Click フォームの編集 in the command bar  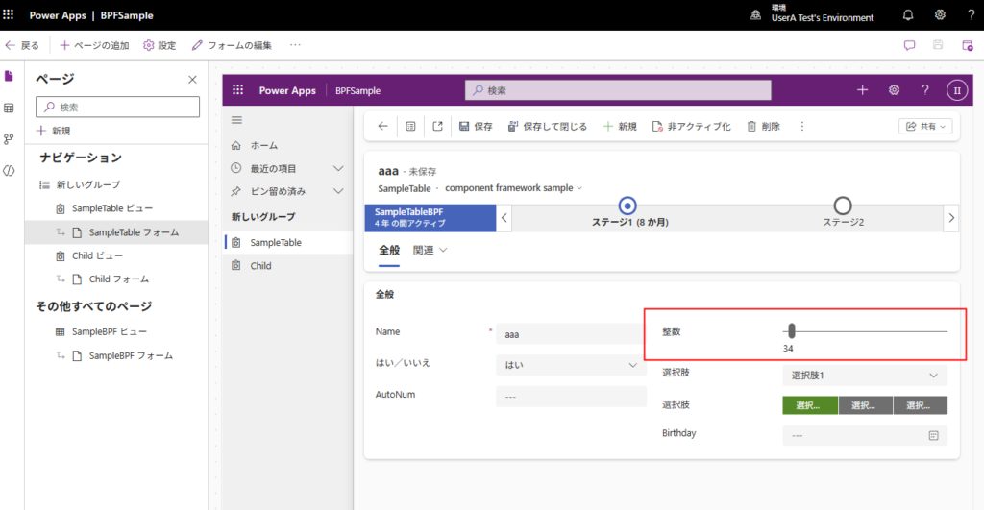click(232, 45)
